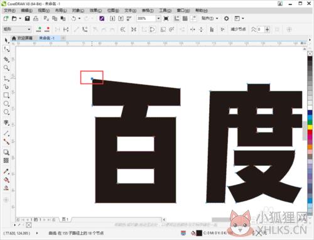Open the Tools menu

click(165, 10)
